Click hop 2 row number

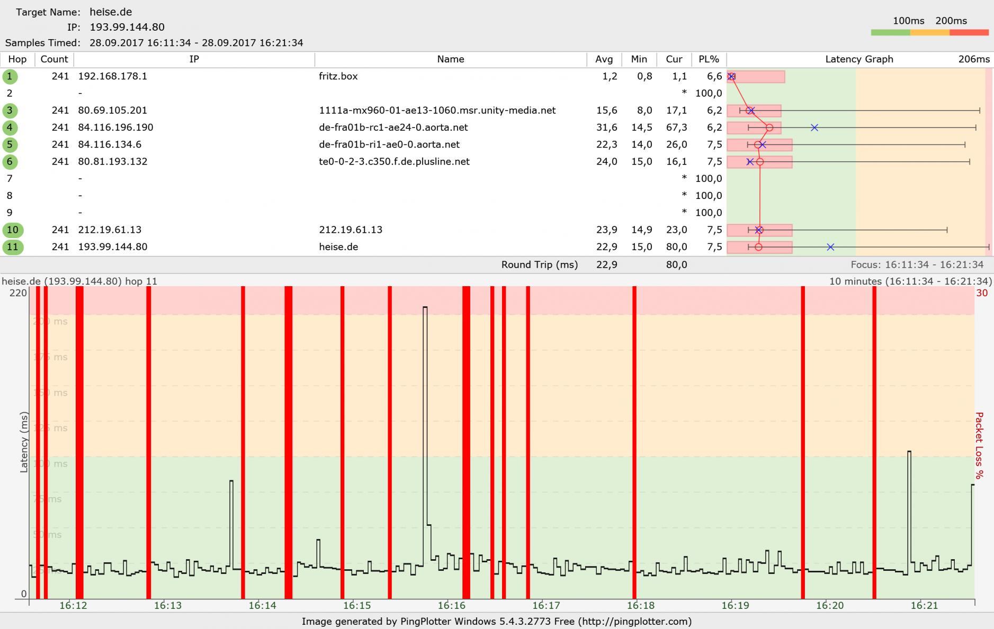[x=10, y=93]
